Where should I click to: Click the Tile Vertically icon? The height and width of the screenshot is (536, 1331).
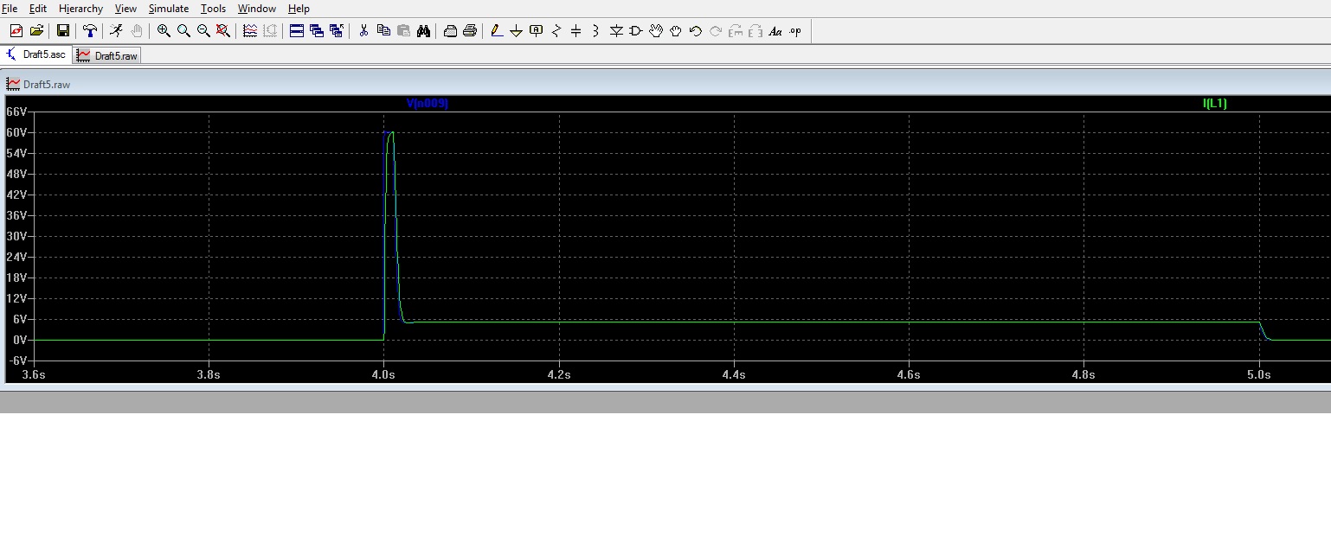(x=316, y=31)
